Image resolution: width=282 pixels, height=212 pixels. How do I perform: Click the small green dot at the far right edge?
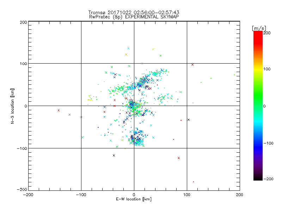tap(234, 75)
